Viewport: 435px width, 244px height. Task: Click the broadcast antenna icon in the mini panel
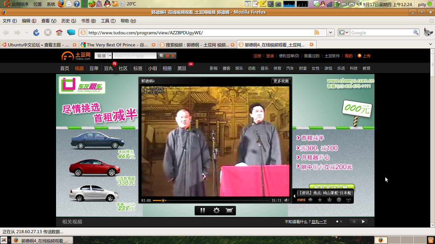(x=348, y=200)
